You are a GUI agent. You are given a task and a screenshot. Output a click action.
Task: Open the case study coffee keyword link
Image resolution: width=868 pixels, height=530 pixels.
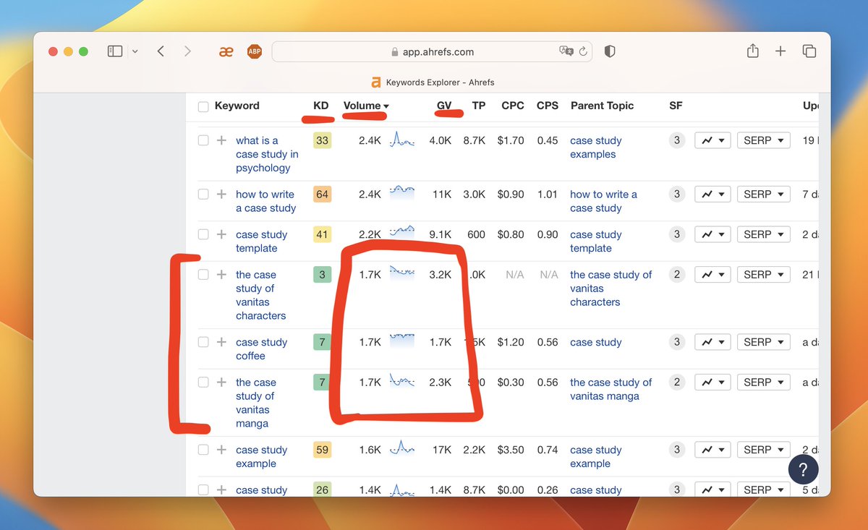[x=261, y=349]
